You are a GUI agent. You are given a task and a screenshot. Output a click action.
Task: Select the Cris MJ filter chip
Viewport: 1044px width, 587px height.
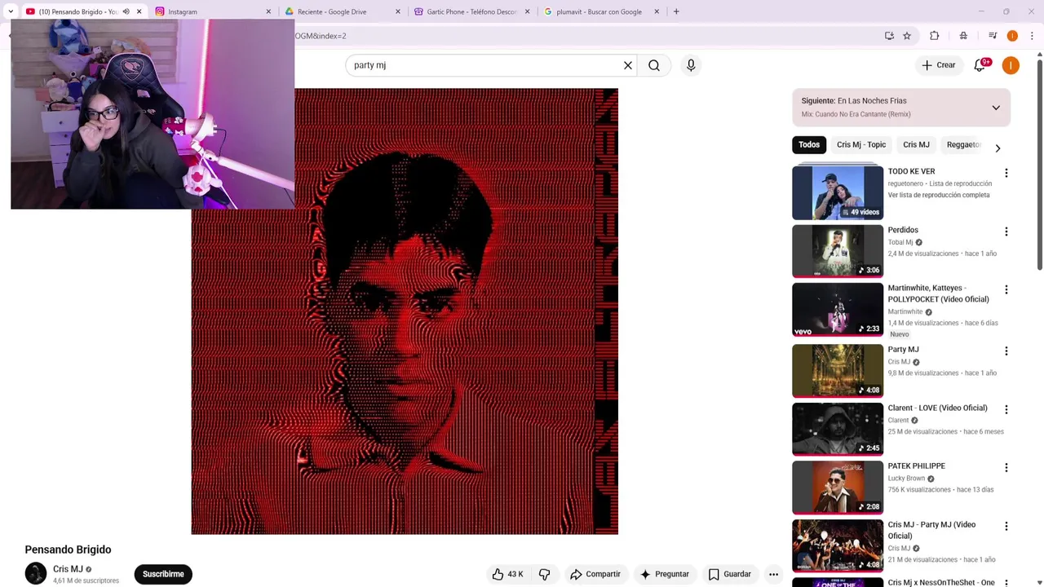pyautogui.click(x=916, y=144)
